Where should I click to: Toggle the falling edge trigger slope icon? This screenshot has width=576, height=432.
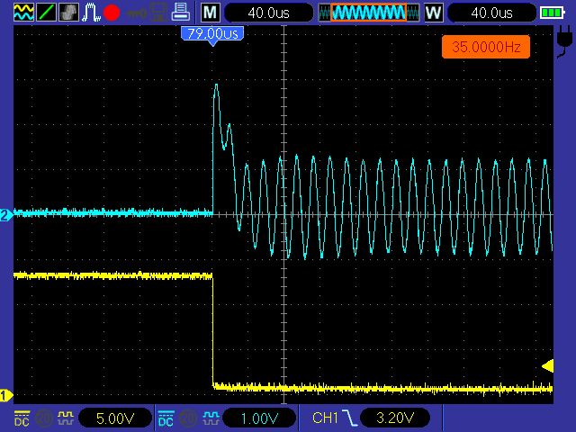(x=352, y=418)
